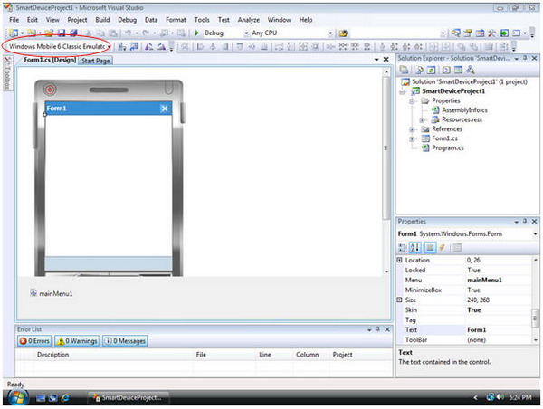Click View Code icon in Solution Explorer
This screenshot has height=409, width=543.
click(x=446, y=70)
